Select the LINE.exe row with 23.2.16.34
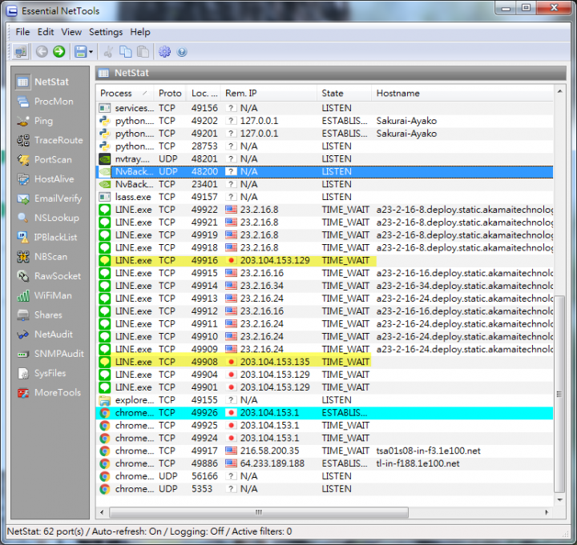Viewport: 577px width, 545px height. pyautogui.click(x=325, y=286)
